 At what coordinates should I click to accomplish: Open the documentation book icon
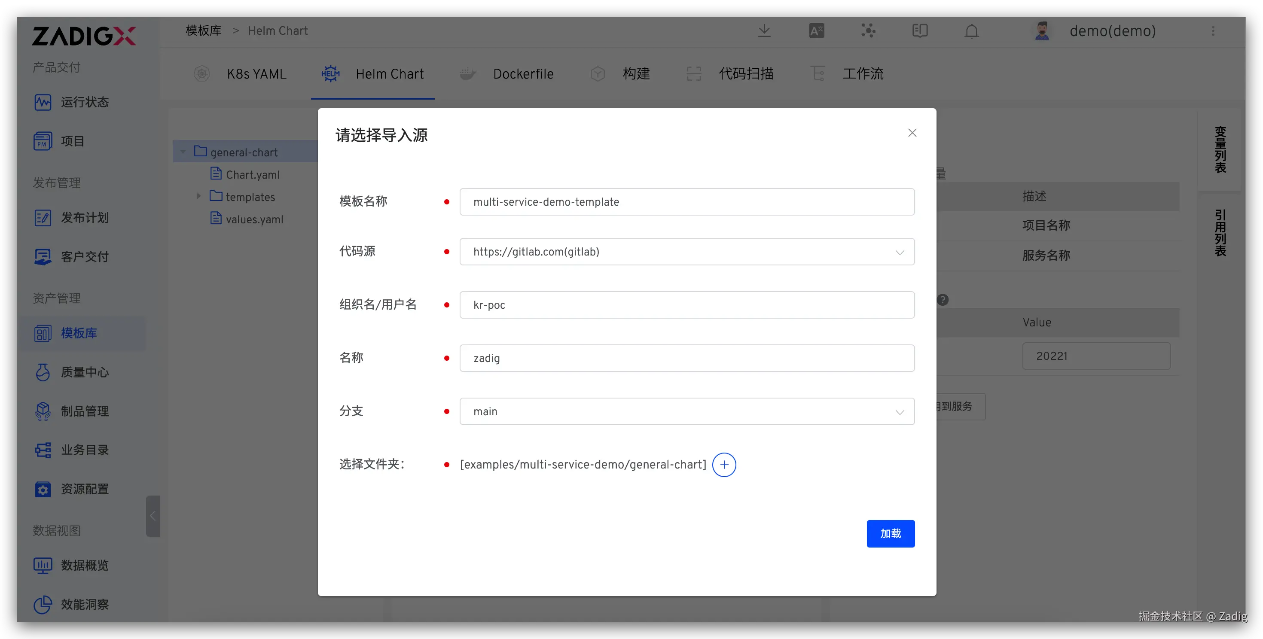pos(920,31)
